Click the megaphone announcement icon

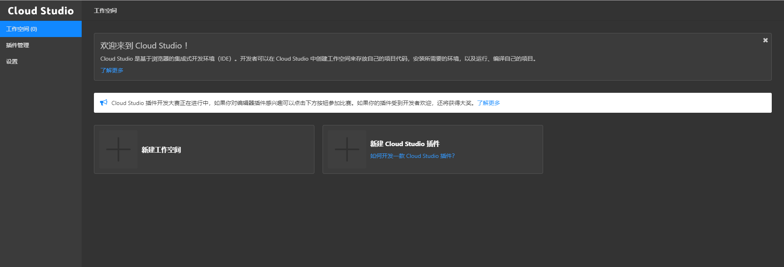point(104,103)
